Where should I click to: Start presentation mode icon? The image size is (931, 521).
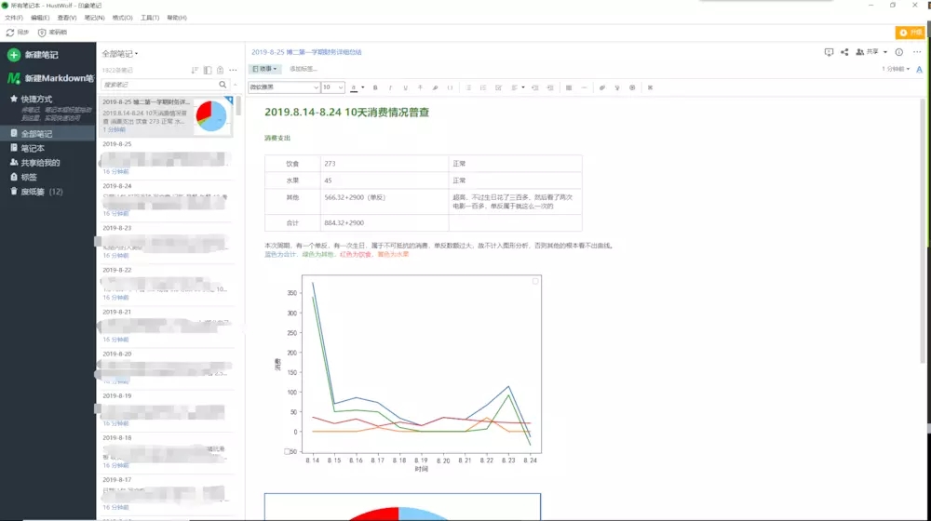point(829,52)
